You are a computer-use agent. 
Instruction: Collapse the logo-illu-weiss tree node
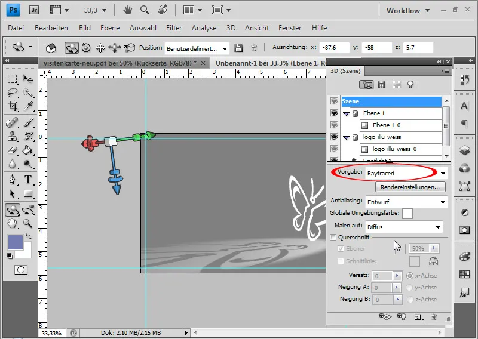(x=346, y=138)
